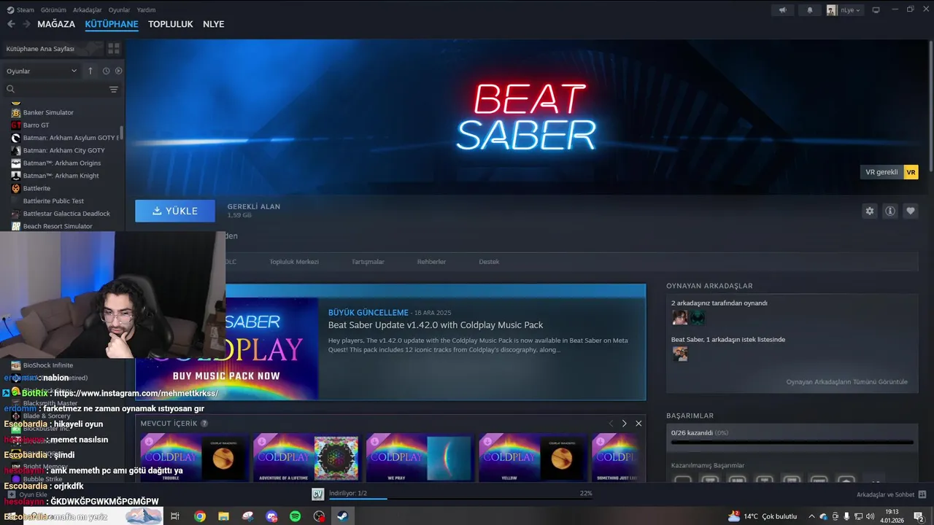This screenshot has width=934, height=525.
Task: Open the Rehberler tab
Action: click(431, 262)
